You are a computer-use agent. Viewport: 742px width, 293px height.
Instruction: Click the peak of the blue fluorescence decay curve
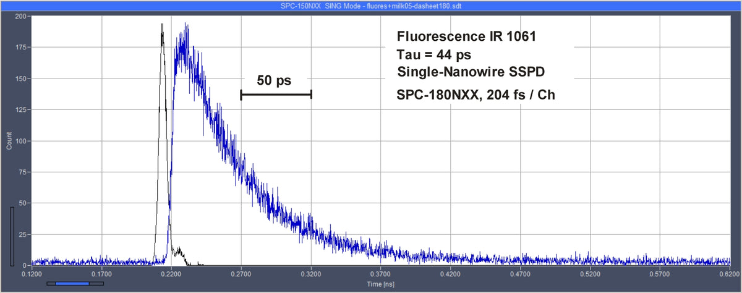[x=185, y=25]
